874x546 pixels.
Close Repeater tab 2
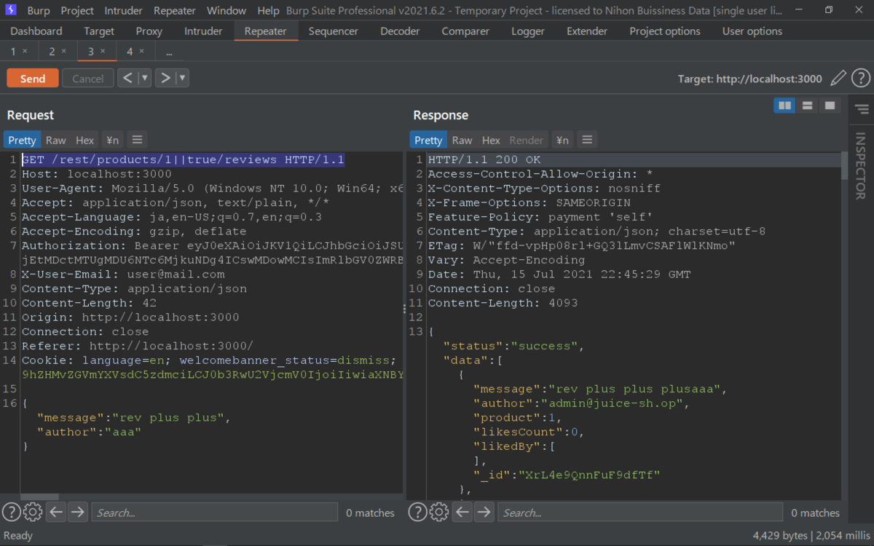[x=64, y=51]
